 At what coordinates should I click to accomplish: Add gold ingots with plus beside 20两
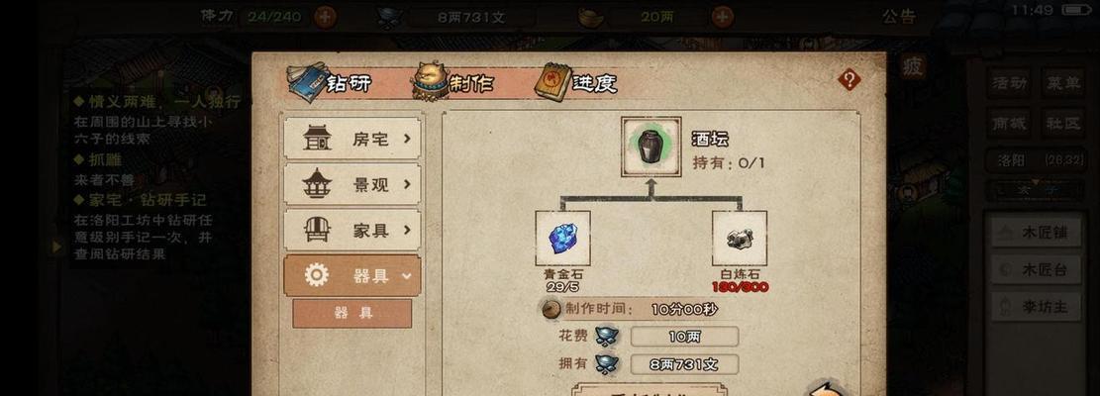(x=723, y=16)
